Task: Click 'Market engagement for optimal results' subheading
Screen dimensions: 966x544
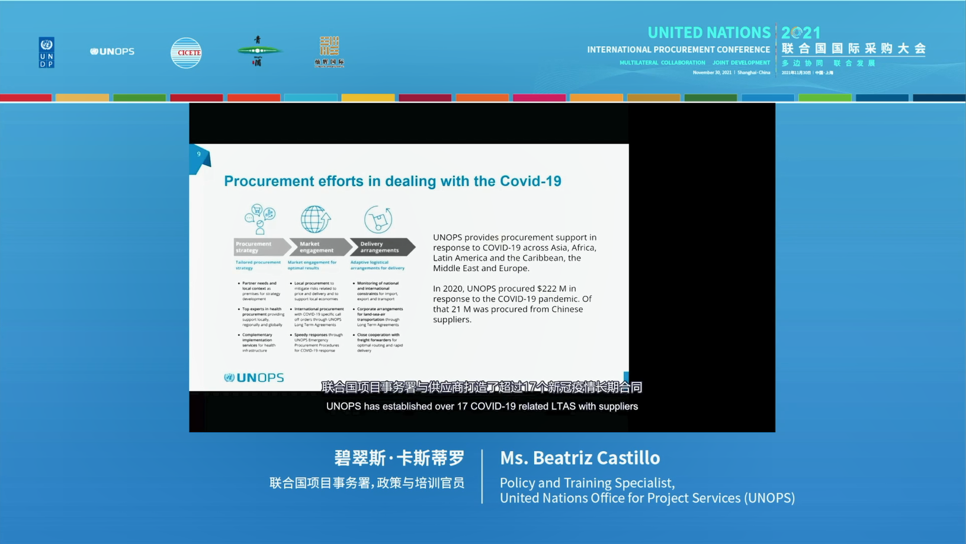Action: coord(312,265)
